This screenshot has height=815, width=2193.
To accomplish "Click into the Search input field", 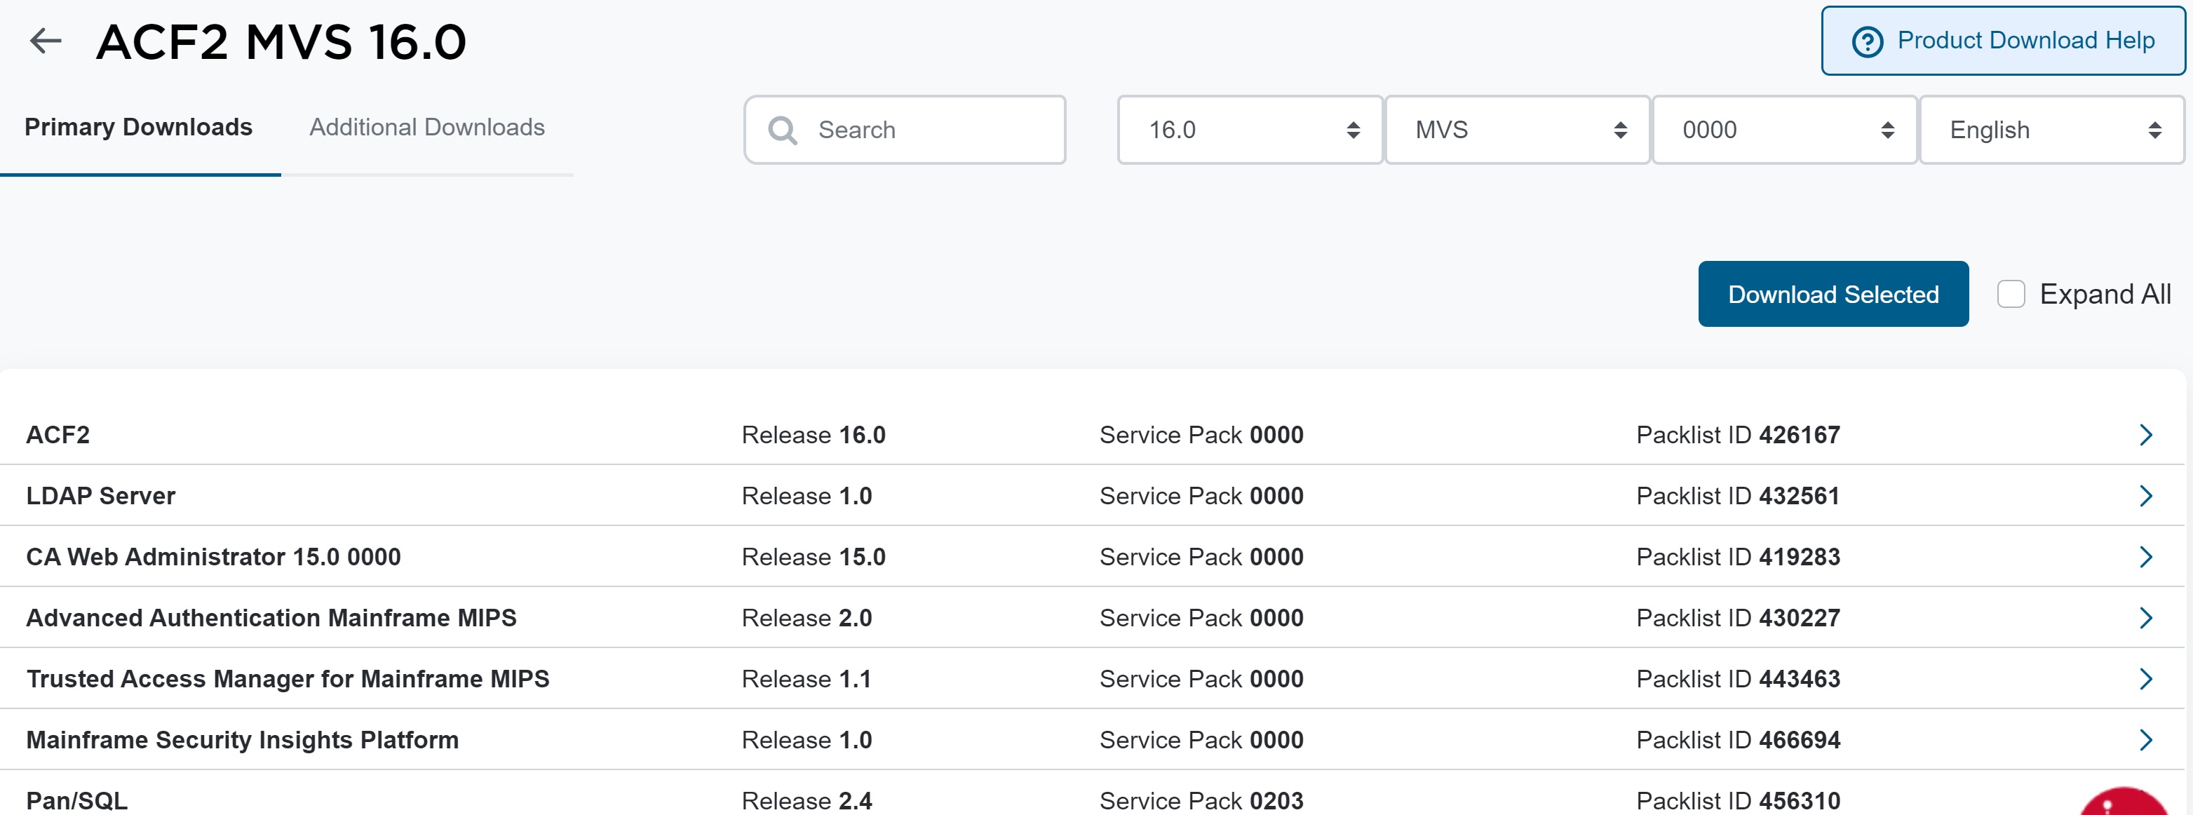I will pos(928,130).
